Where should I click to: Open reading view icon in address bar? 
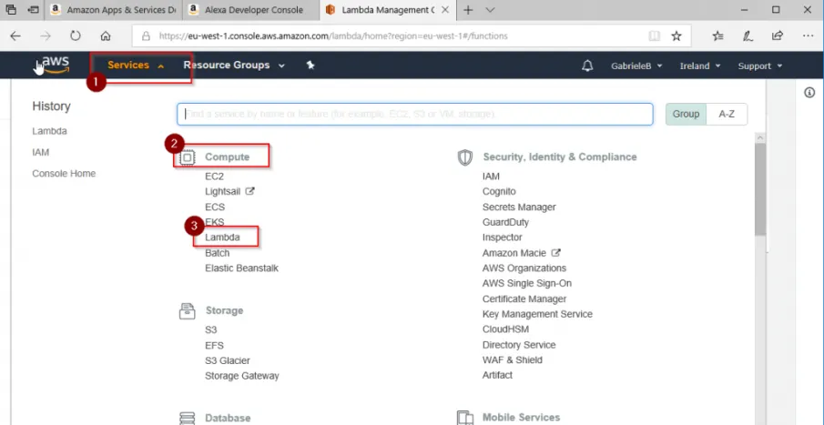point(654,35)
